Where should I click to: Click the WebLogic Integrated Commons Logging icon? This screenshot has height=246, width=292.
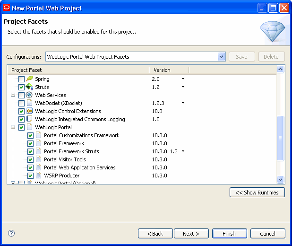pos(29,119)
